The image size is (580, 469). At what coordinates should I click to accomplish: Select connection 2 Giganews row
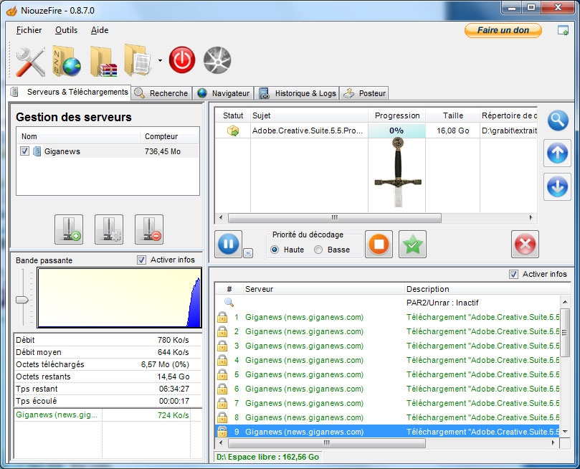coord(387,331)
